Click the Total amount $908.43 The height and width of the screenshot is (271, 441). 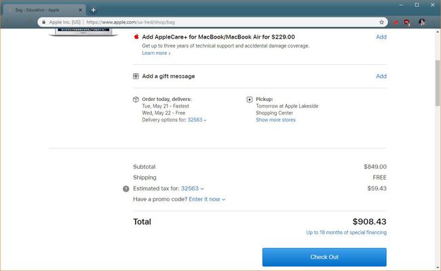click(369, 222)
